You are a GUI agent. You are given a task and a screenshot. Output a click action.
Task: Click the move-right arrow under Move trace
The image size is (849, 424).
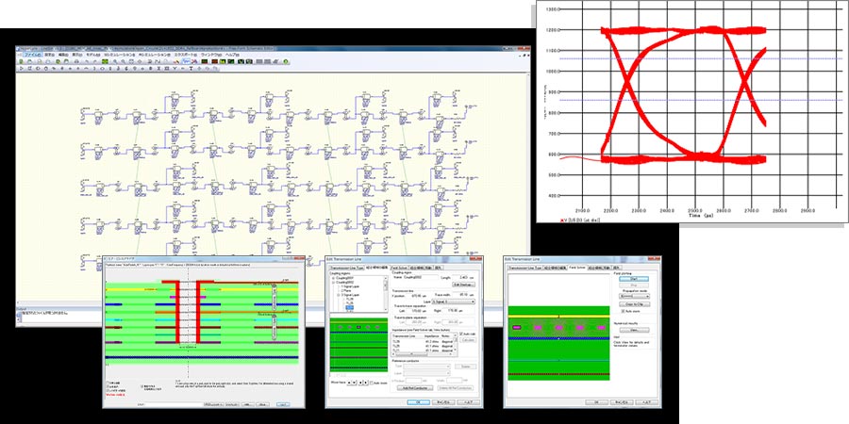[x=364, y=383]
